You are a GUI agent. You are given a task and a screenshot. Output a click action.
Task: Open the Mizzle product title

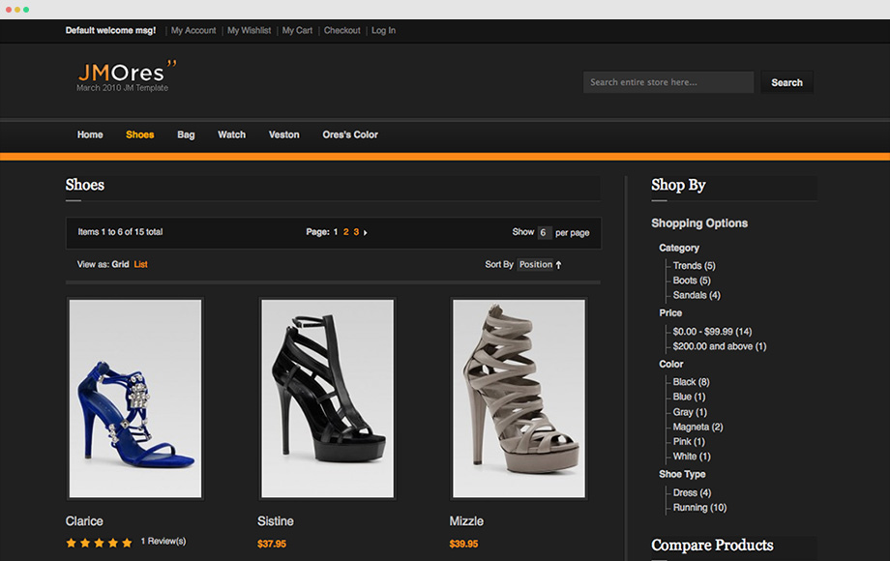(x=466, y=521)
